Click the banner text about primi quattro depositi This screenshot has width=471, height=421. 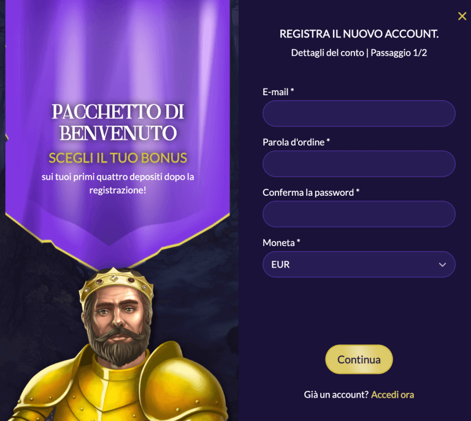(x=118, y=183)
